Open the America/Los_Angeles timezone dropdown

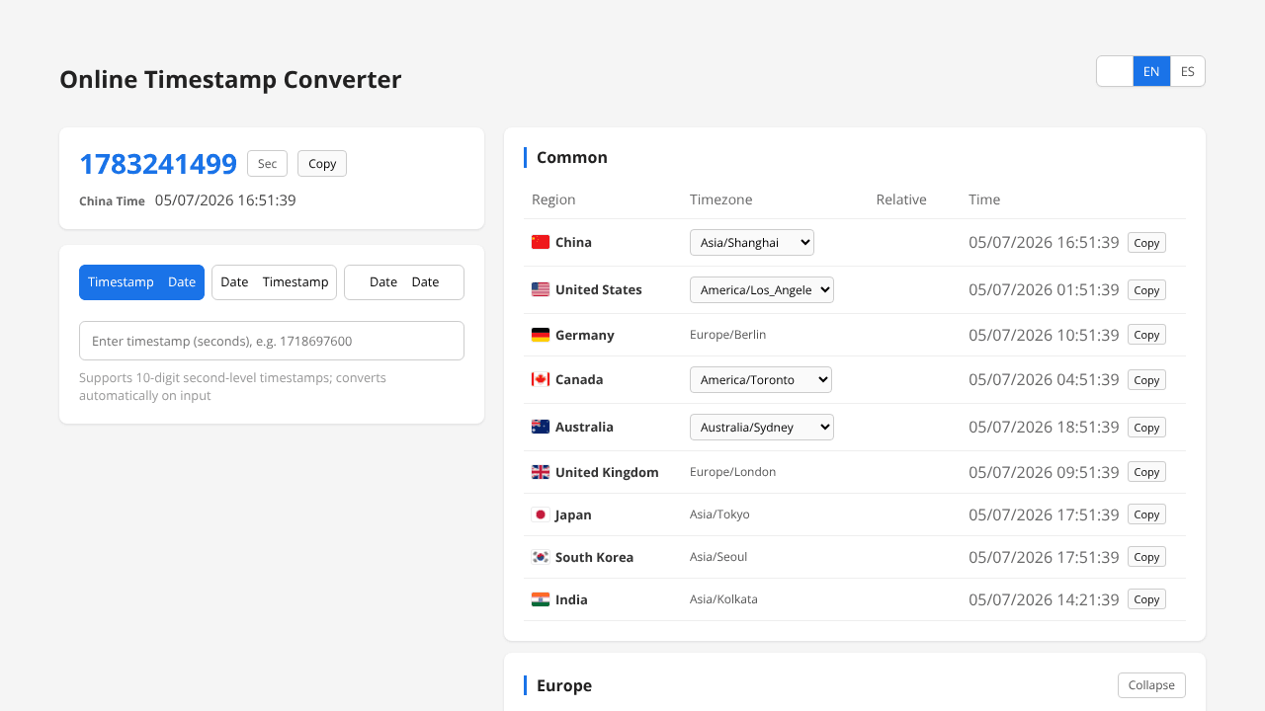tap(762, 289)
